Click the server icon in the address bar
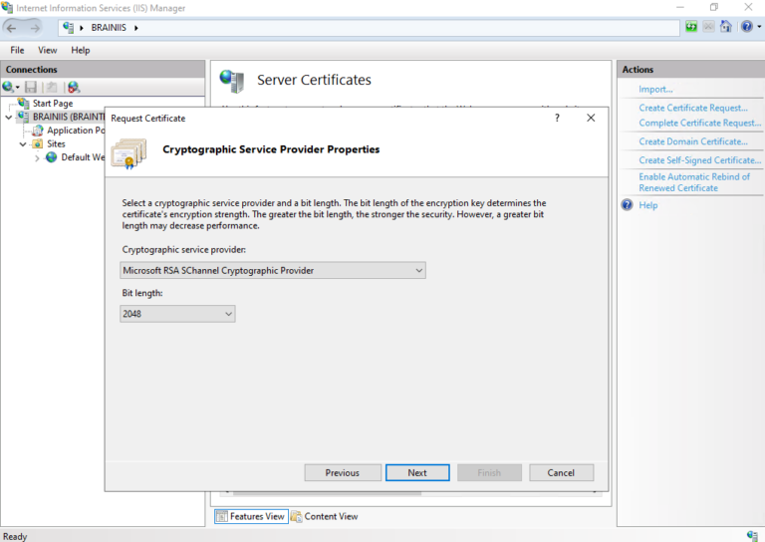 point(69,28)
